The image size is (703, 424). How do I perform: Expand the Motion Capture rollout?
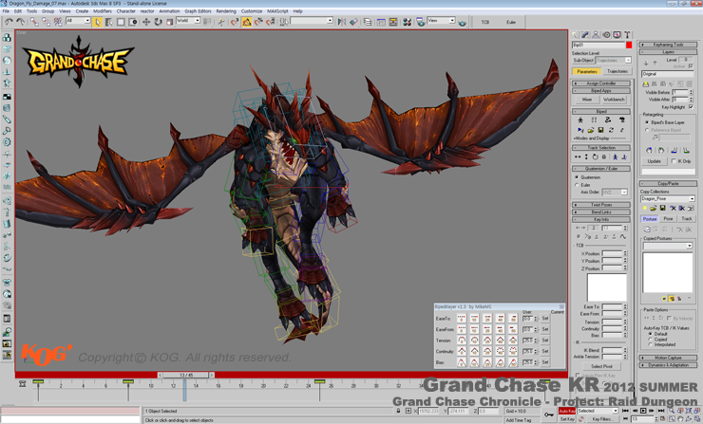pos(668,358)
